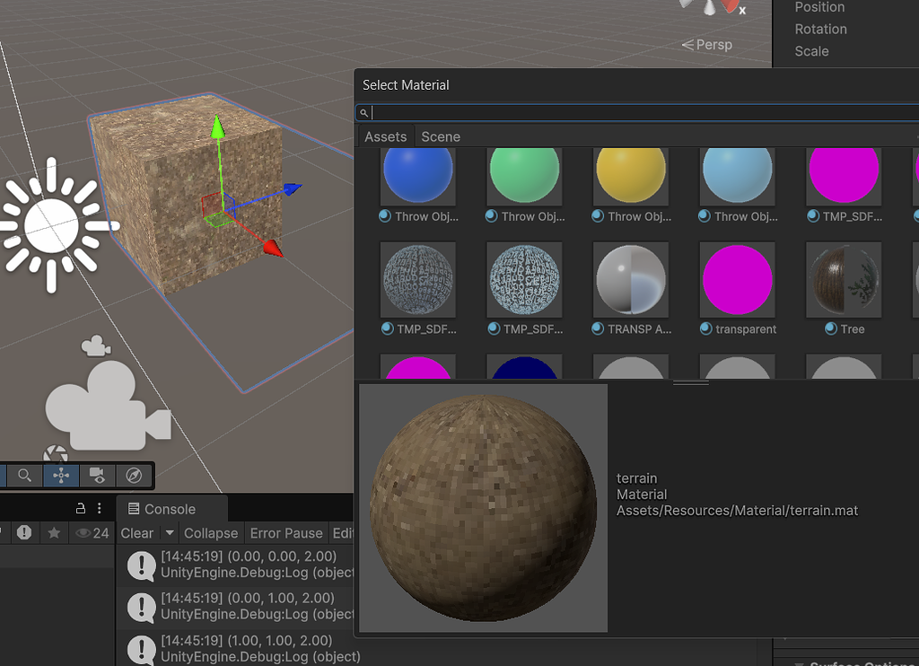Click the terrain material sphere preview

click(483, 505)
